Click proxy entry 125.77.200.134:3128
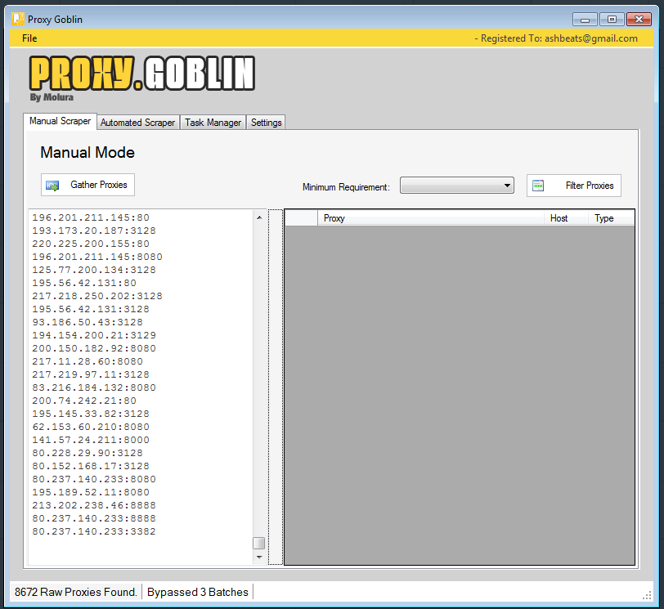The image size is (664, 609). (94, 270)
